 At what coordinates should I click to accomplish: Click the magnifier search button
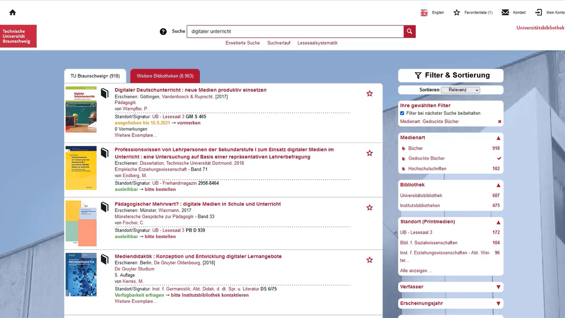pos(410,32)
